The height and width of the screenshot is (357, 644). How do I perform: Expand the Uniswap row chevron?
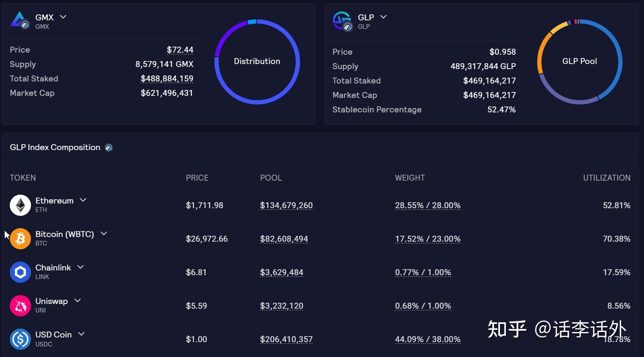point(77,300)
